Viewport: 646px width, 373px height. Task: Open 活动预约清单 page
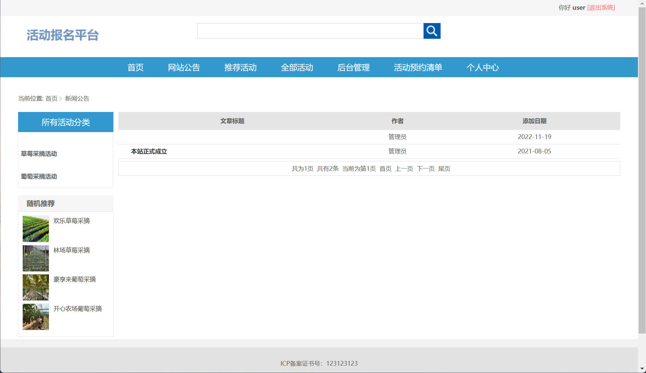(418, 67)
